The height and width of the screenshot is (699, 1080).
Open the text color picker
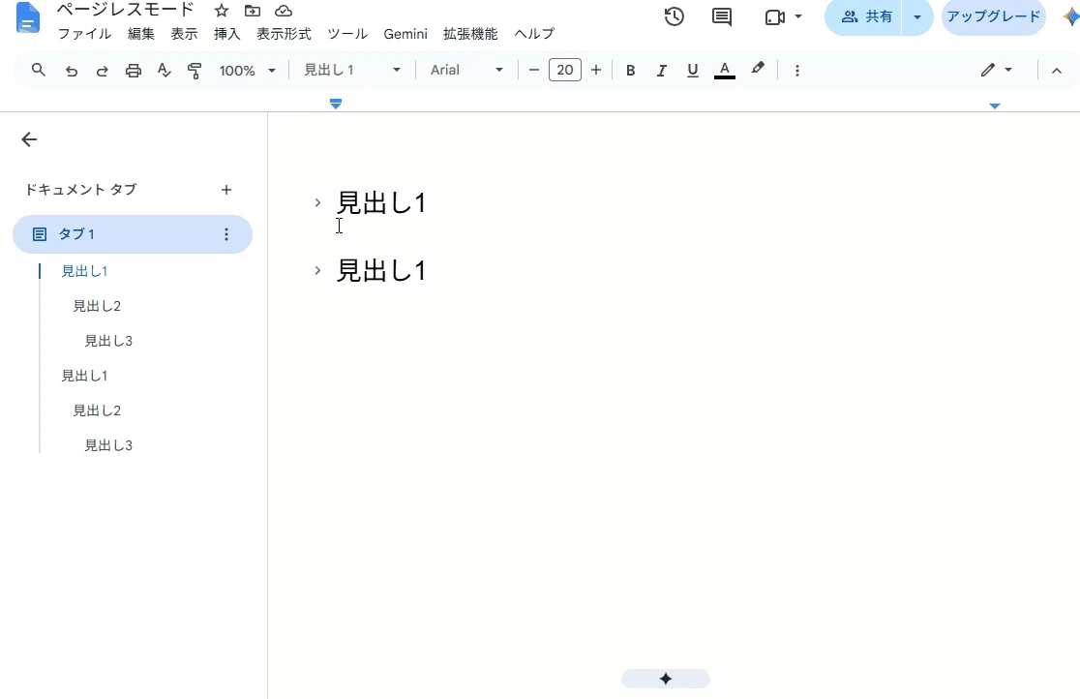(725, 71)
